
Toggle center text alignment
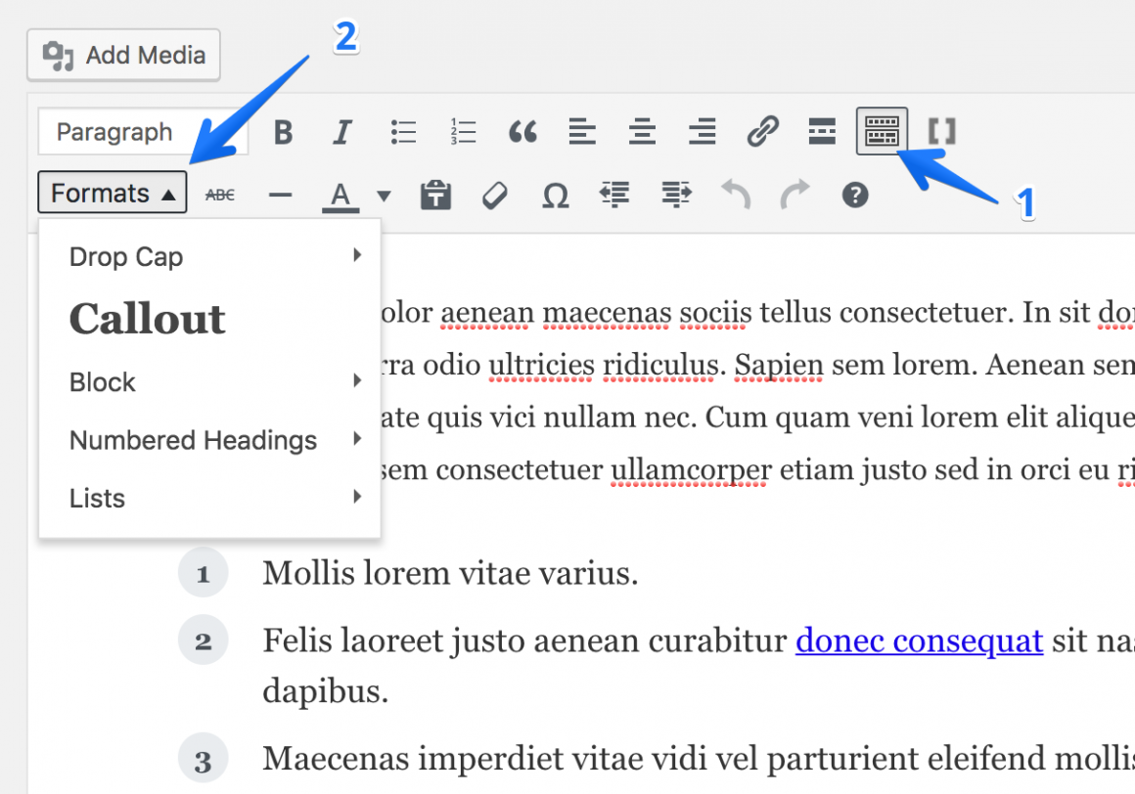[642, 131]
